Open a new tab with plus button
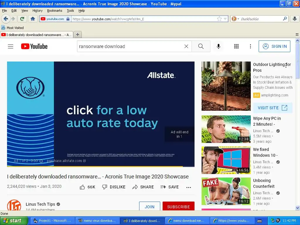The height and width of the screenshot is (225, 300). click(77, 35)
